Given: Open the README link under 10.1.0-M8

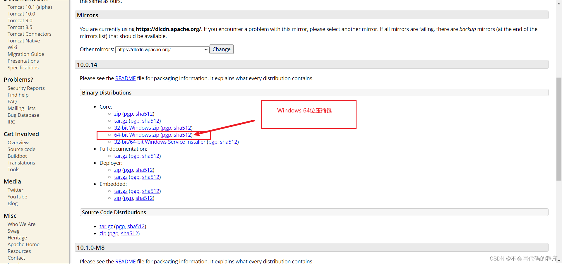Looking at the screenshot, I should pyautogui.click(x=125, y=261).
